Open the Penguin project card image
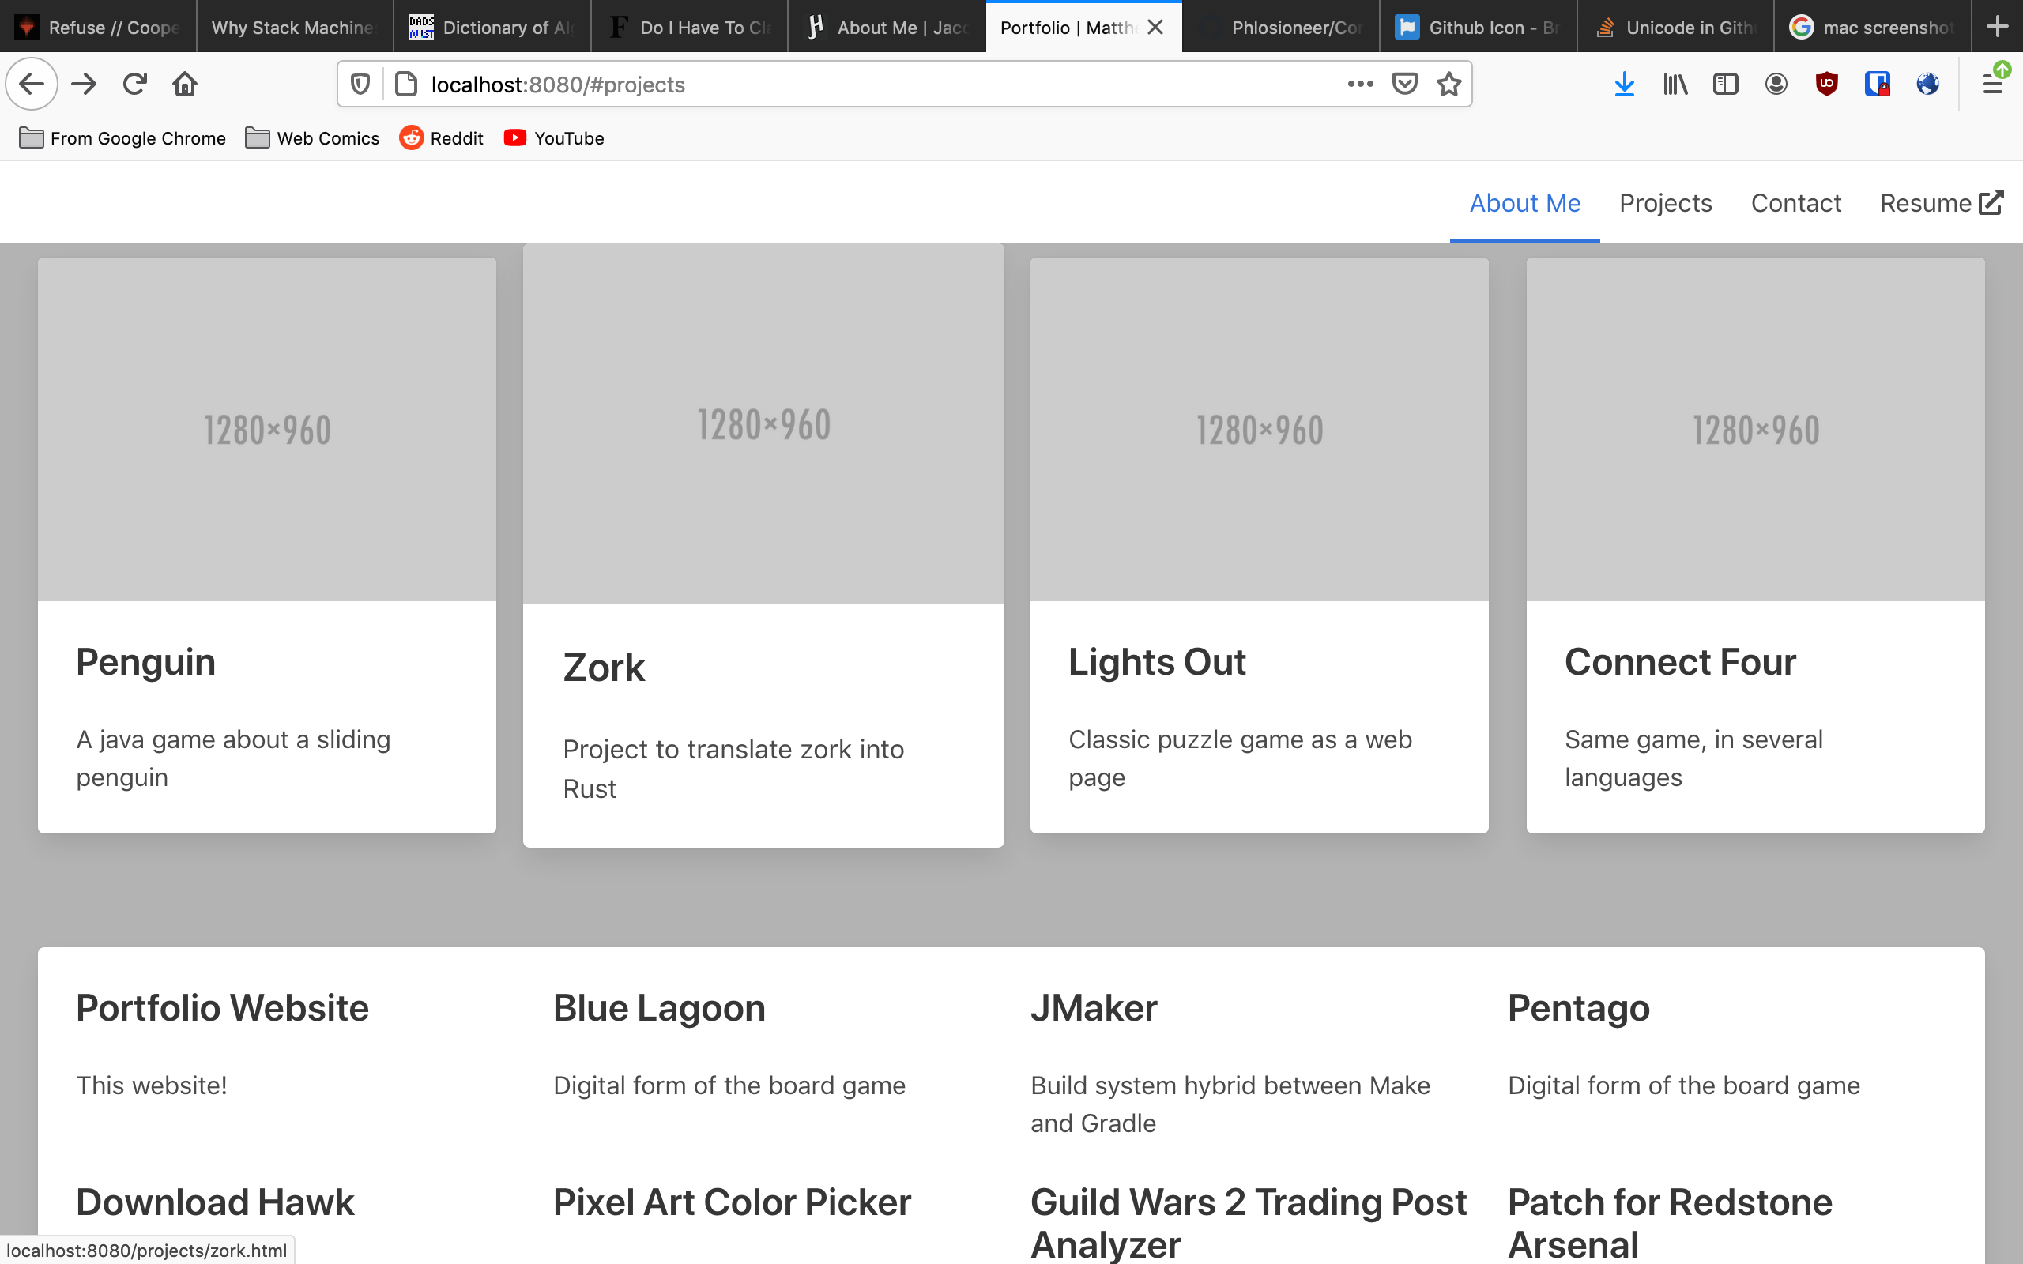Viewport: 2023px width, 1264px height. point(266,429)
